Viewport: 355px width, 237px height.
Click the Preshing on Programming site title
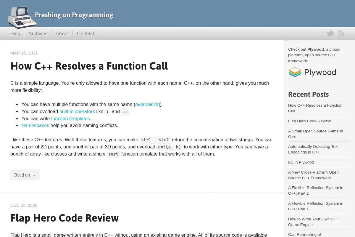pos(74,15)
